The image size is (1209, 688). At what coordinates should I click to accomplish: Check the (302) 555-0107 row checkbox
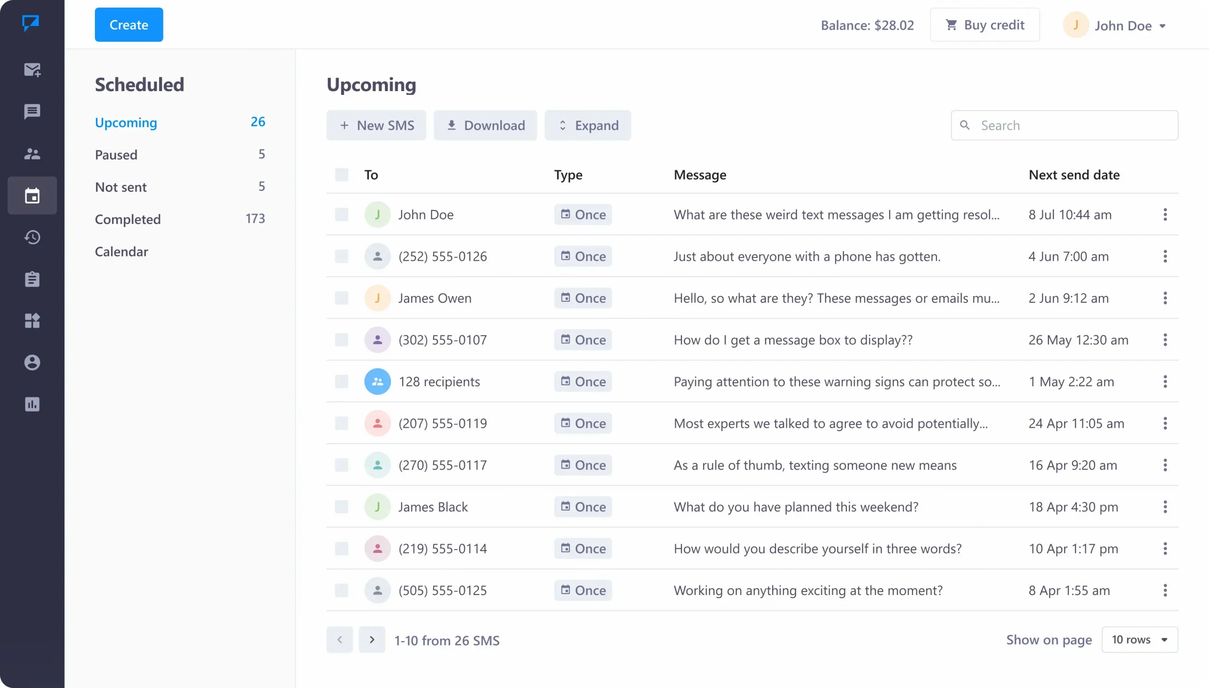click(x=341, y=340)
